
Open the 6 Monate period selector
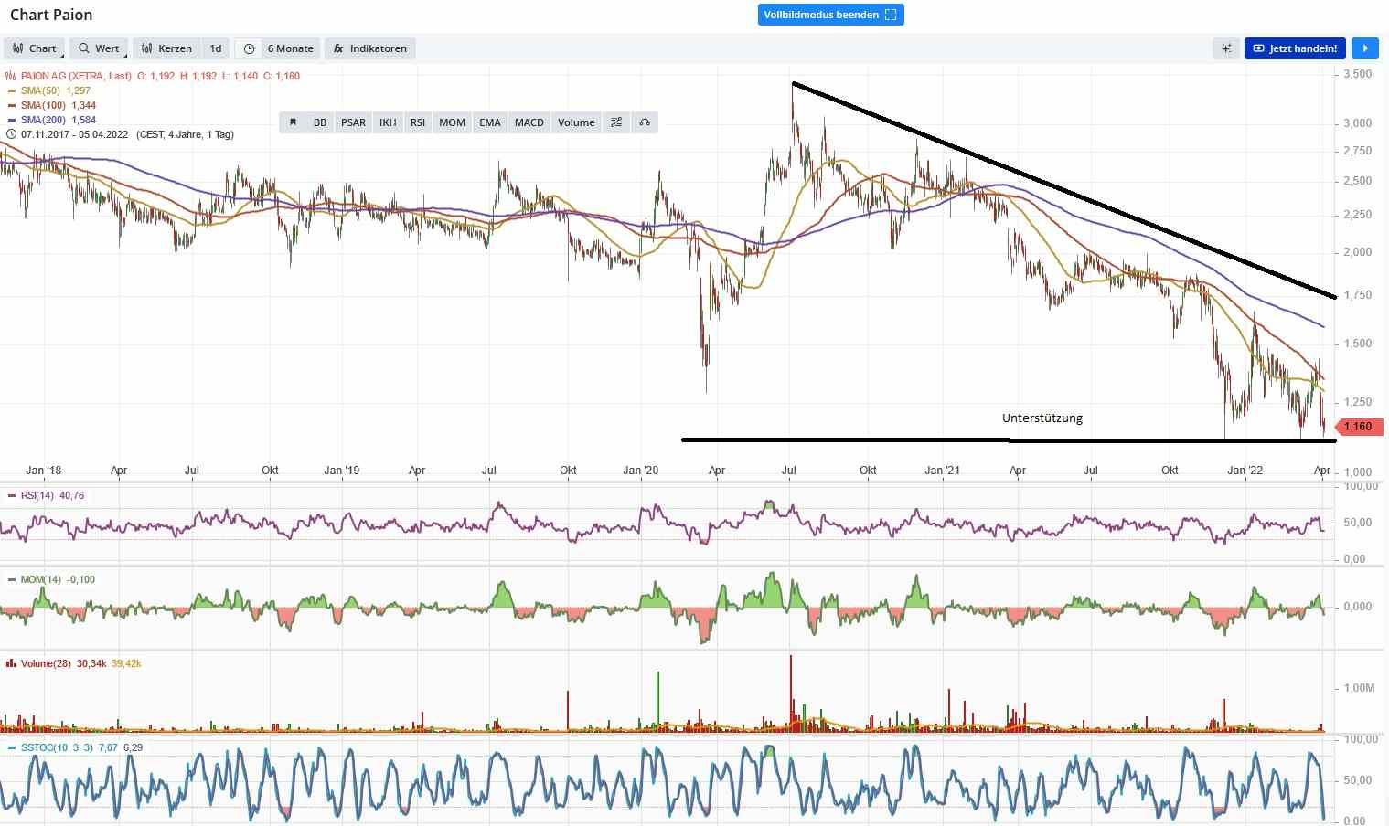pos(291,48)
